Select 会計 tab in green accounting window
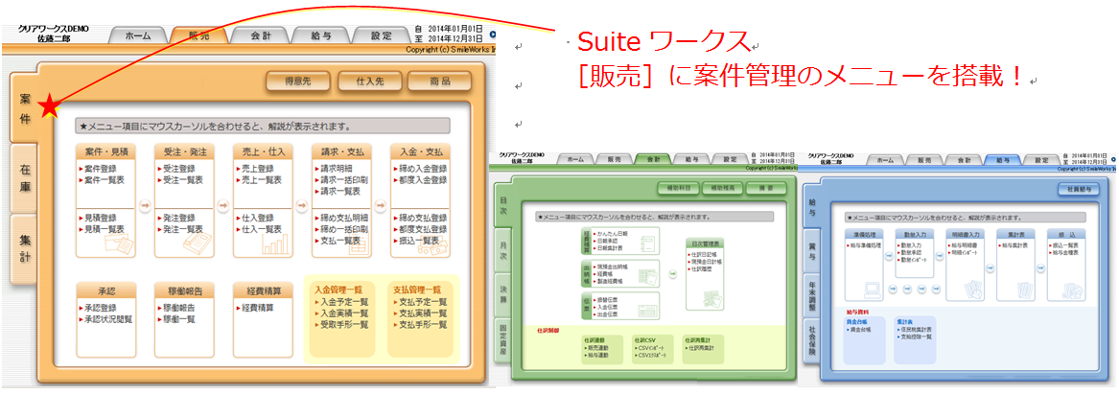The image size is (1119, 394). coord(651,160)
